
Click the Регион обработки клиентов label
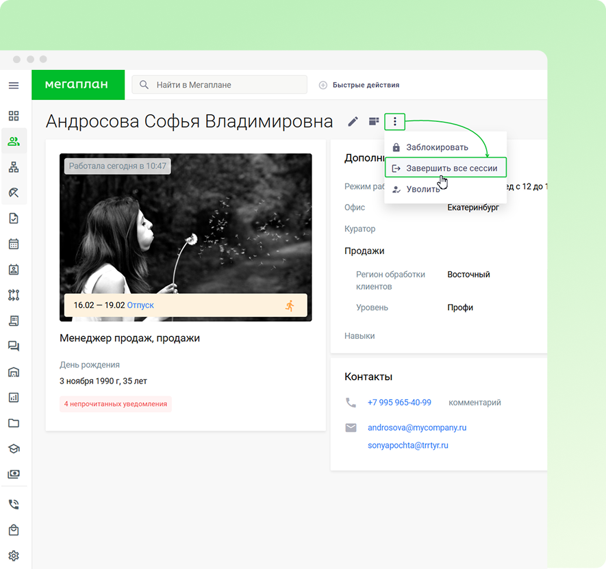tap(390, 280)
